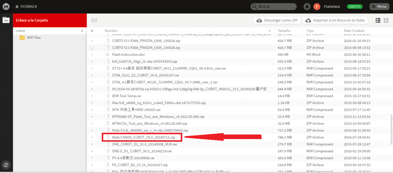Click the globe icon in bottom-left sidebar
393x173 pixels.
[x=6, y=165]
